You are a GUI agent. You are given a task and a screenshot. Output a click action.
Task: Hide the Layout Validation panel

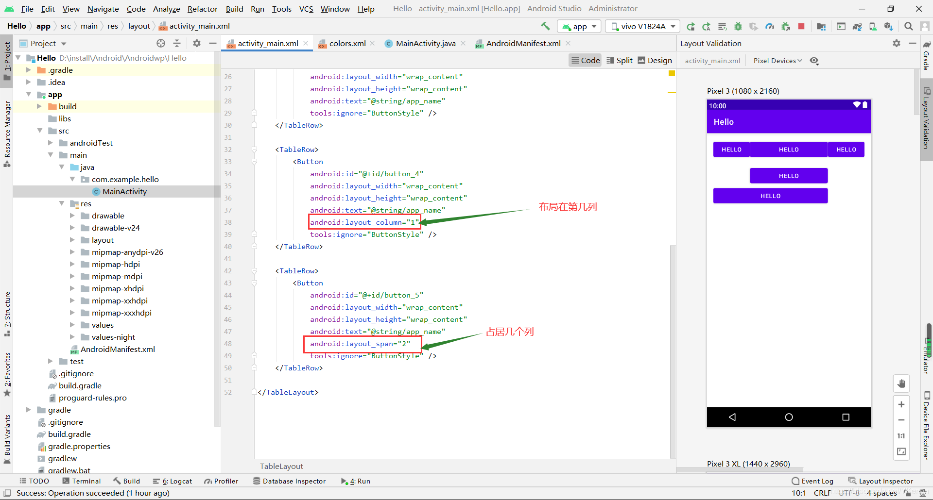click(x=913, y=43)
